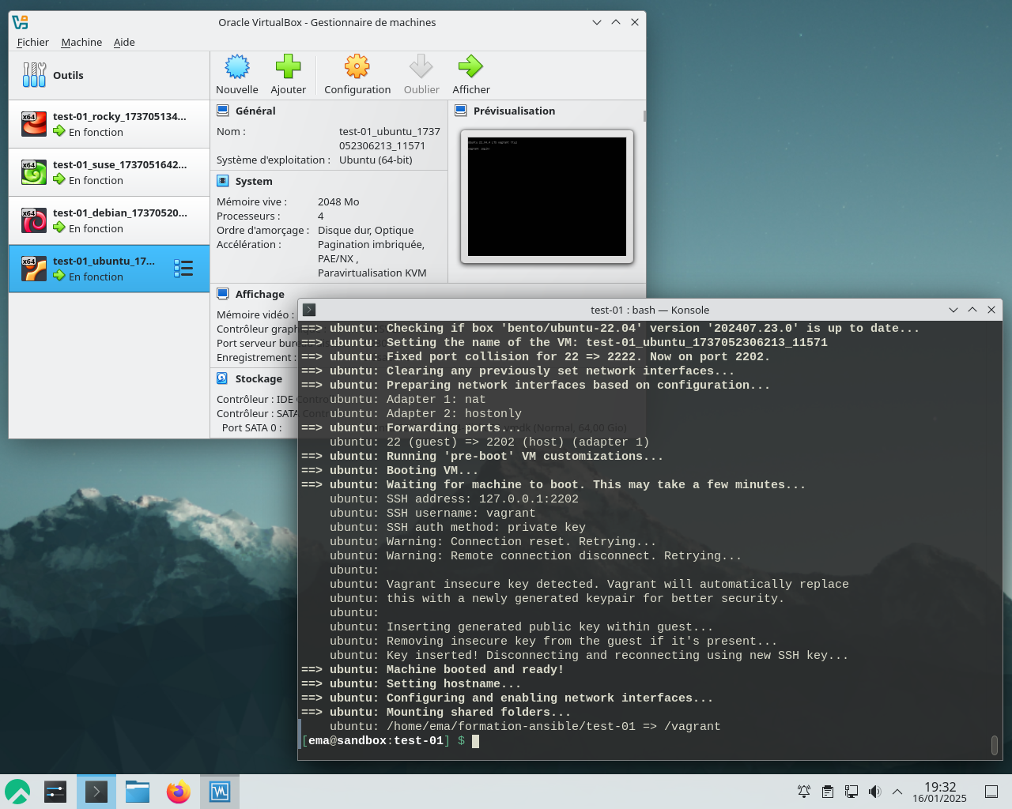Launch the file manager from the taskbar

tap(137, 791)
